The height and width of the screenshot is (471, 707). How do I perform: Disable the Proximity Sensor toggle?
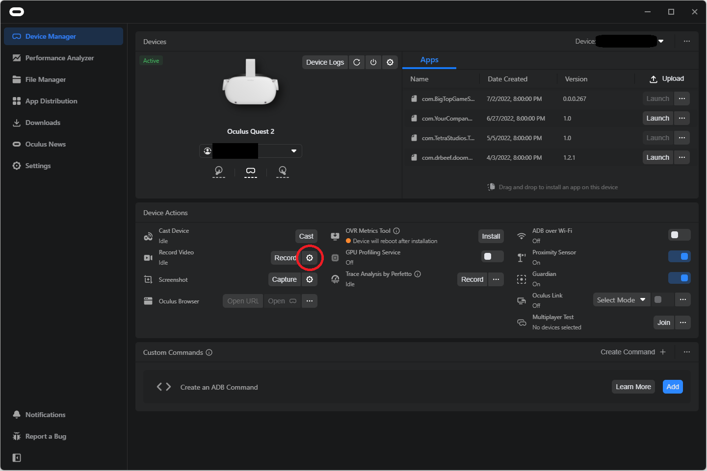point(680,256)
